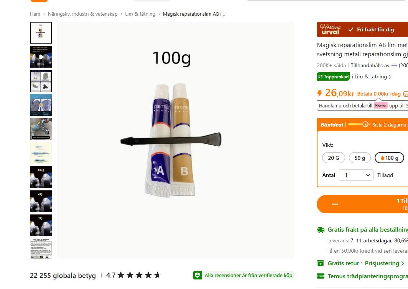Open the Lim & tätning breadcrumb link
The width and height of the screenshot is (408, 289).
coord(140,14)
